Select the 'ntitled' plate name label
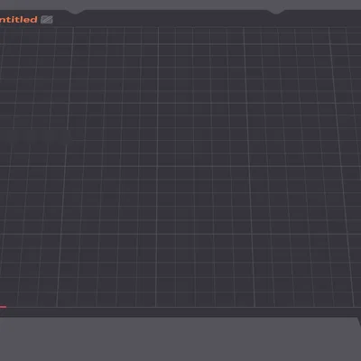Image resolution: width=361 pixels, height=361 pixels. pyautogui.click(x=18, y=20)
